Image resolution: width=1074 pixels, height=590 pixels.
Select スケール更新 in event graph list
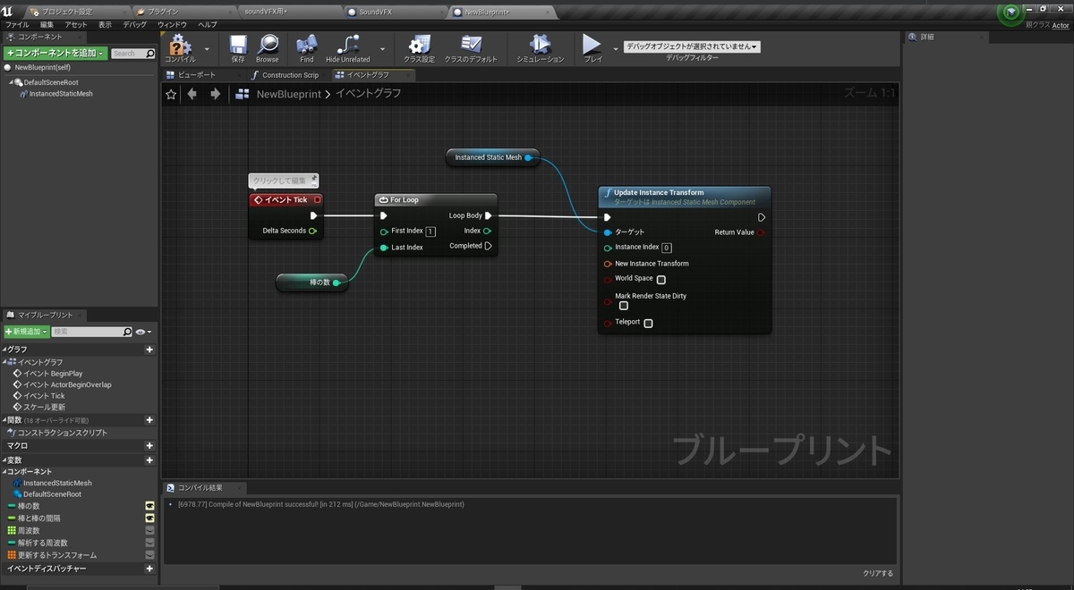[44, 407]
